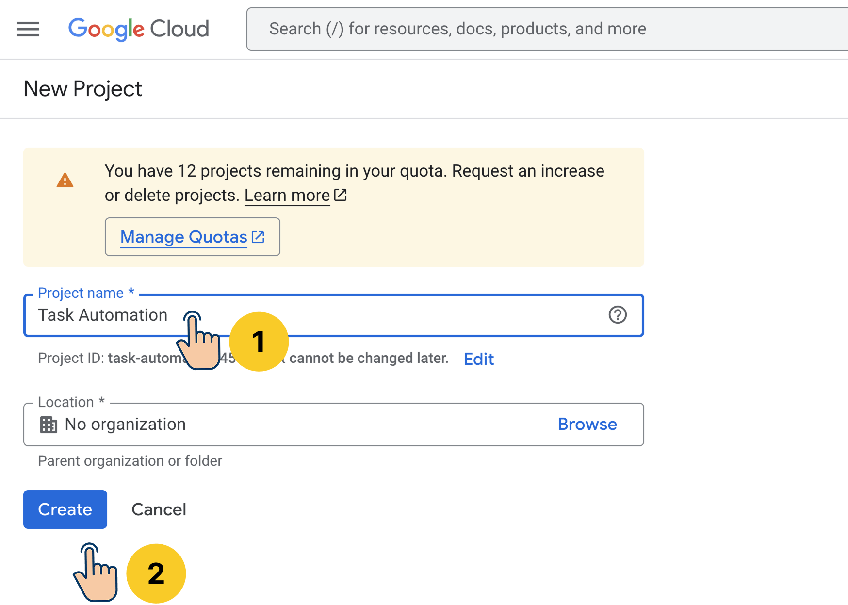The width and height of the screenshot is (848, 605).
Task: Click the Project name help question icon
Action: [x=618, y=315]
